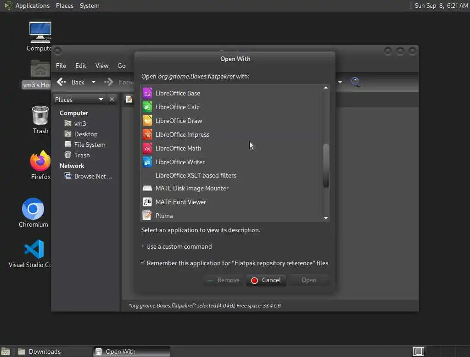This screenshot has width=470, height=357.
Task: Click the Forward arrow in file manager
Action: pyautogui.click(x=108, y=82)
